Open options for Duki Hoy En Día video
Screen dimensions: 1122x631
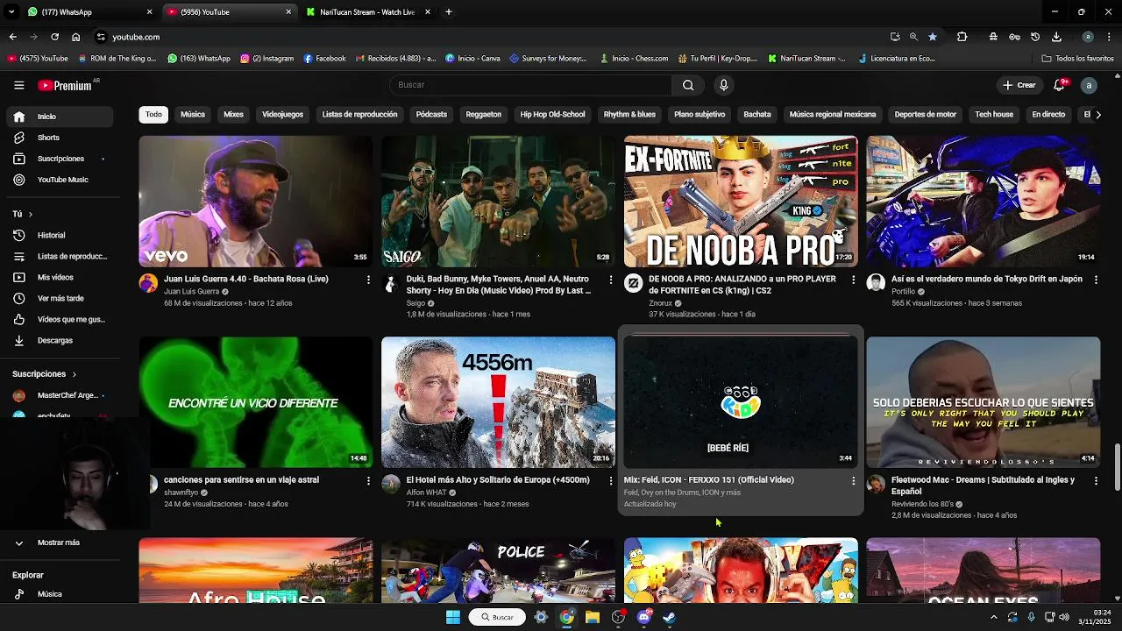coord(611,280)
